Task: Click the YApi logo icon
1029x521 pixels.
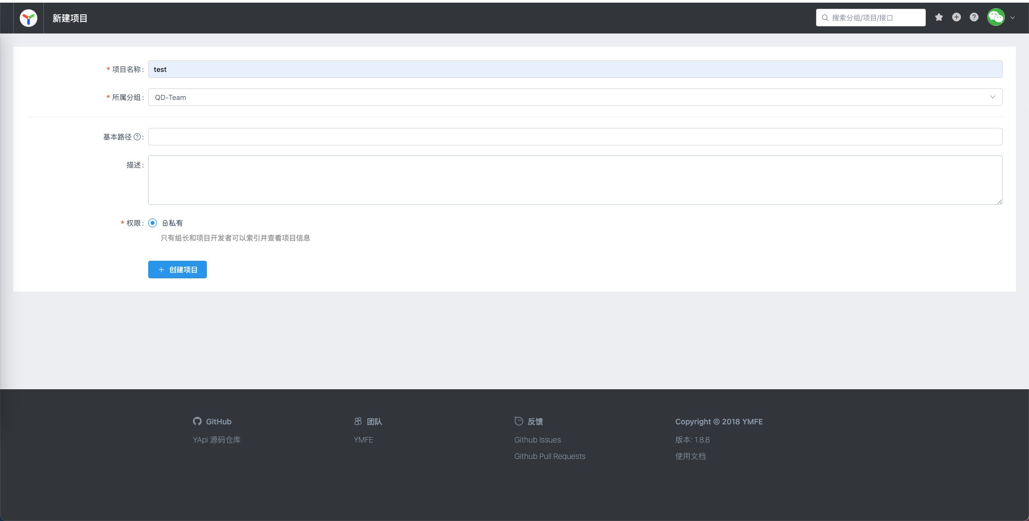Action: tap(29, 18)
